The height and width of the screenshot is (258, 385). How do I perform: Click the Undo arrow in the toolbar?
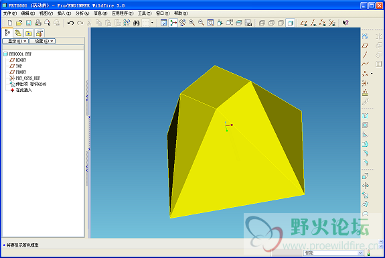click(71, 23)
